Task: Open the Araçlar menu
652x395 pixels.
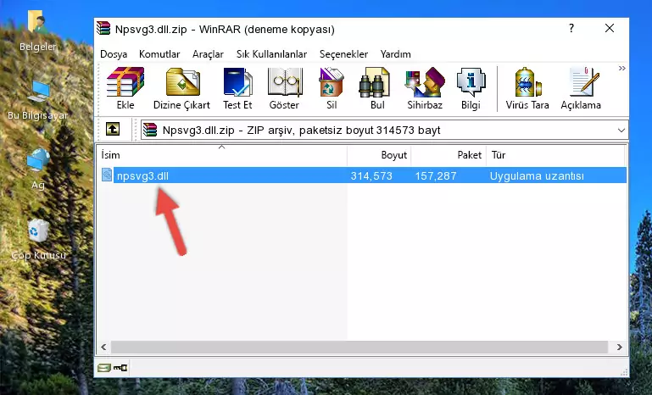Action: (x=208, y=54)
